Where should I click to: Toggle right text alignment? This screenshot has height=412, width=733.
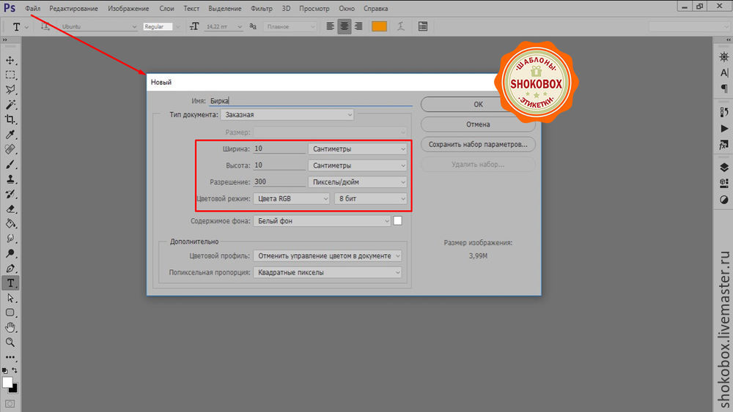click(358, 26)
